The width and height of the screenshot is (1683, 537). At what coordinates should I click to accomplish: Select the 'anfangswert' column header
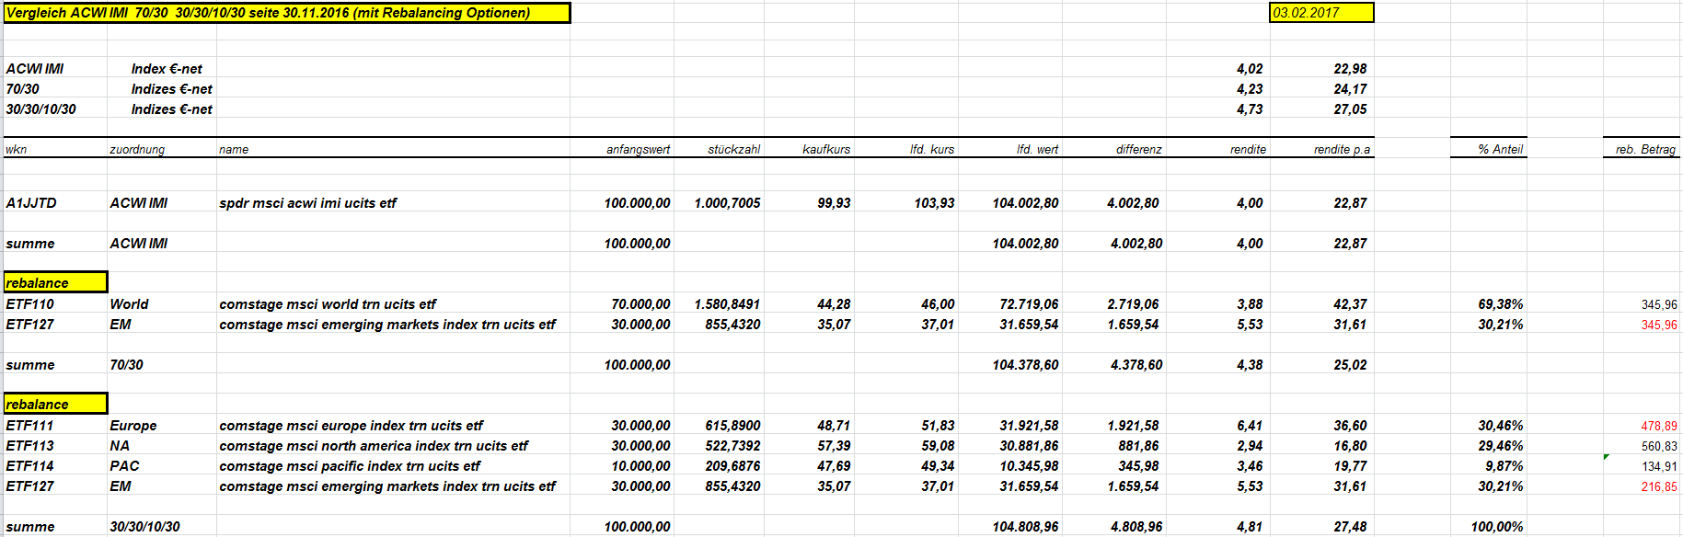coord(638,149)
